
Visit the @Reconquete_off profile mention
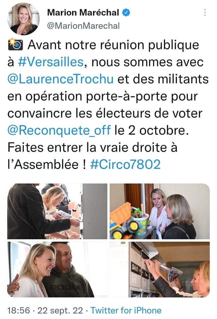point(59,130)
